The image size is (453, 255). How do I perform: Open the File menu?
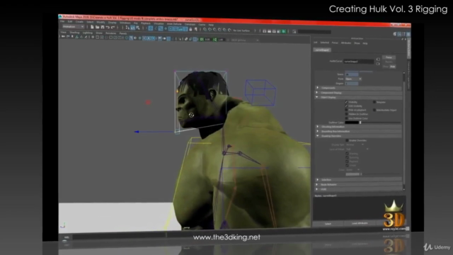coord(62,21)
